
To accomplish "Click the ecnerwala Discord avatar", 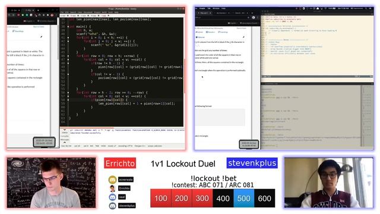I will (112, 180).
